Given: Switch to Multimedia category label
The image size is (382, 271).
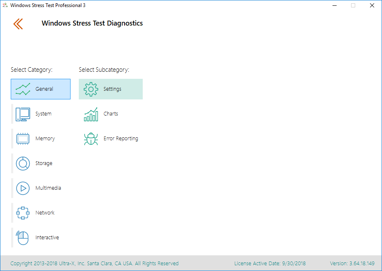Looking at the screenshot, I should tap(48, 188).
